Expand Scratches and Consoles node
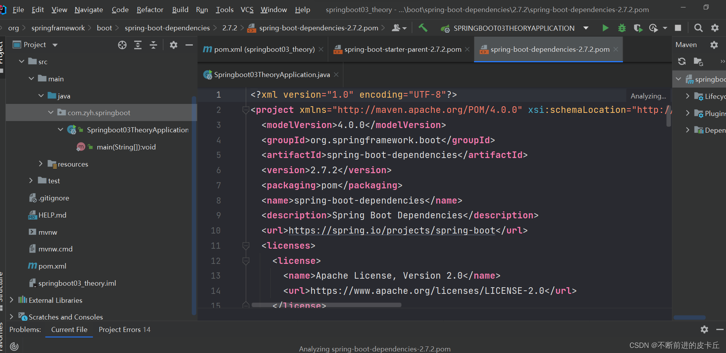Viewport: 726px width, 353px height. [12, 317]
